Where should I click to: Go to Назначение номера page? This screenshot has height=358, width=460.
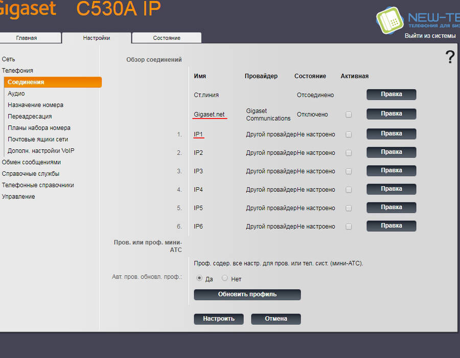coord(35,105)
